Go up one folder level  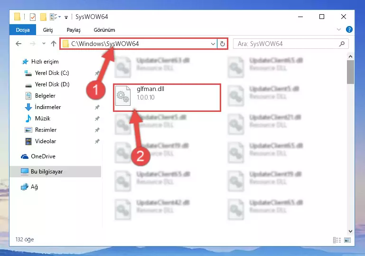[54, 44]
